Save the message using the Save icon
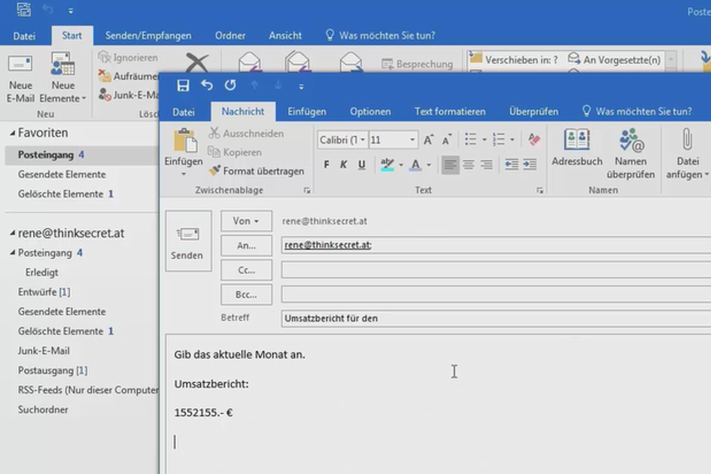This screenshot has height=474, width=711. (183, 85)
